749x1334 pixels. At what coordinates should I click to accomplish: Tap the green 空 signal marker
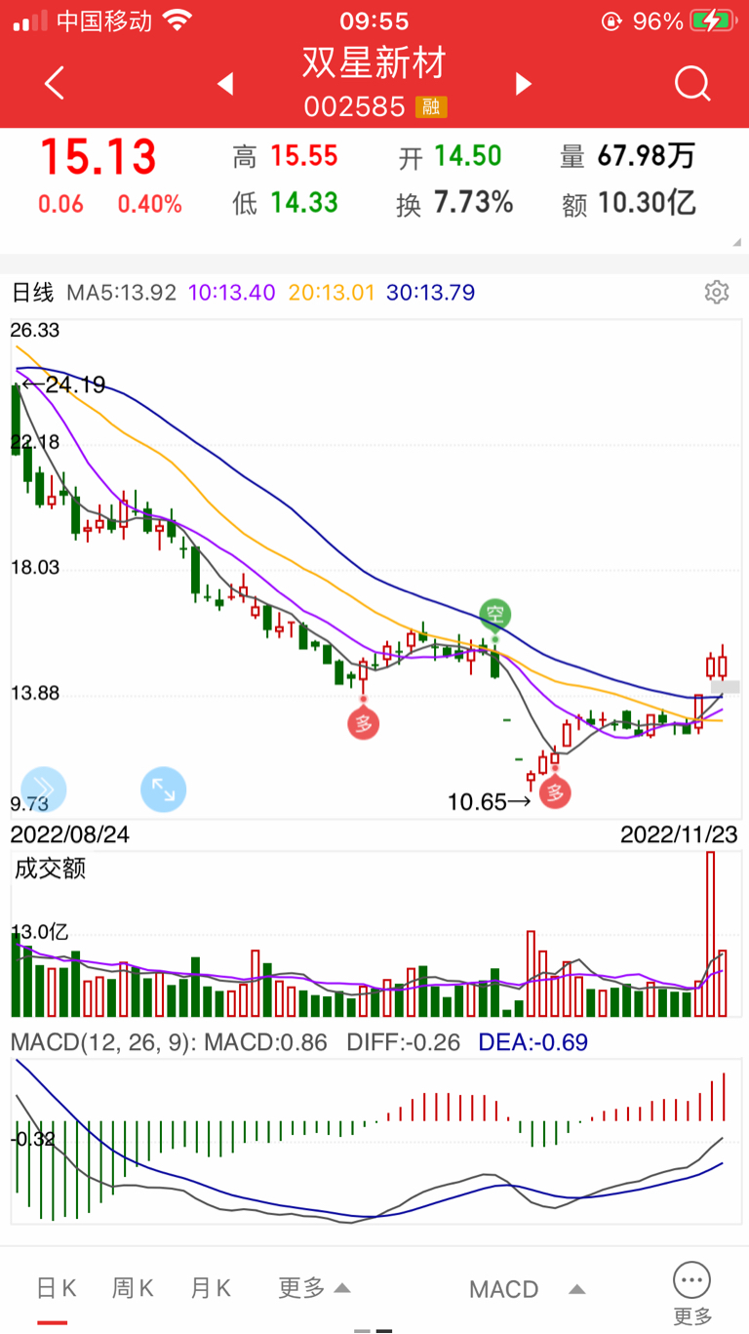click(x=495, y=615)
